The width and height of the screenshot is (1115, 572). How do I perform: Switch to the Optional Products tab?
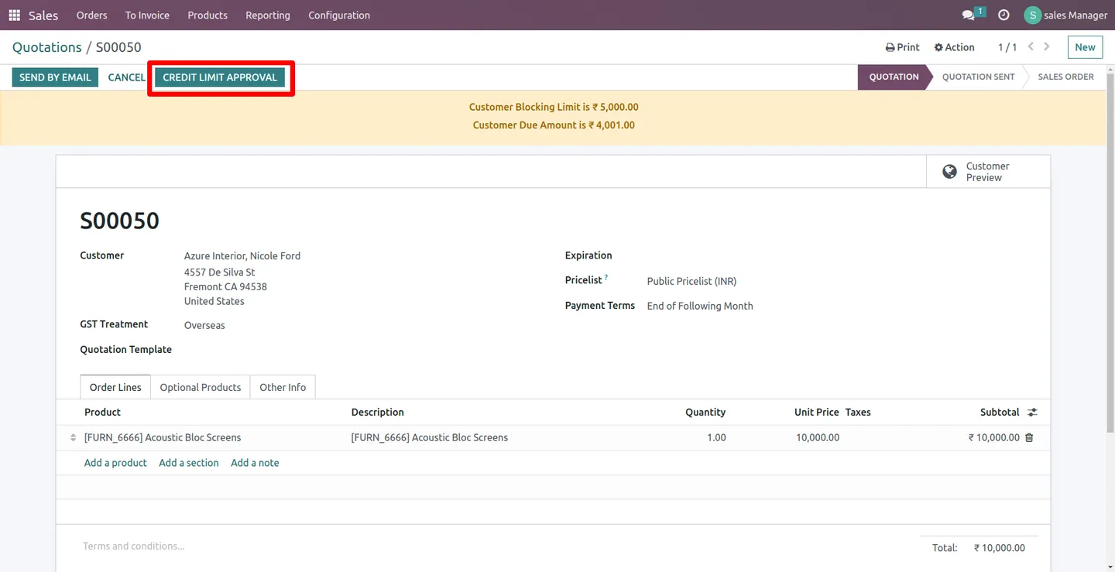click(201, 387)
